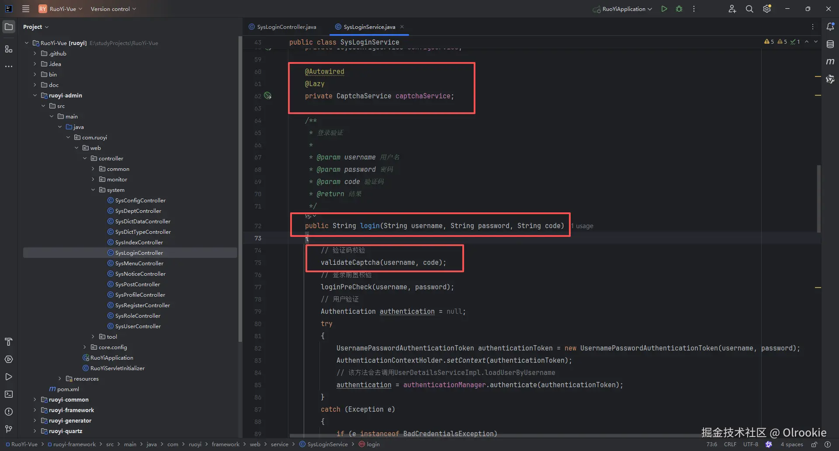Expand the ruoyi-quartz module
The image size is (839, 451).
35,431
